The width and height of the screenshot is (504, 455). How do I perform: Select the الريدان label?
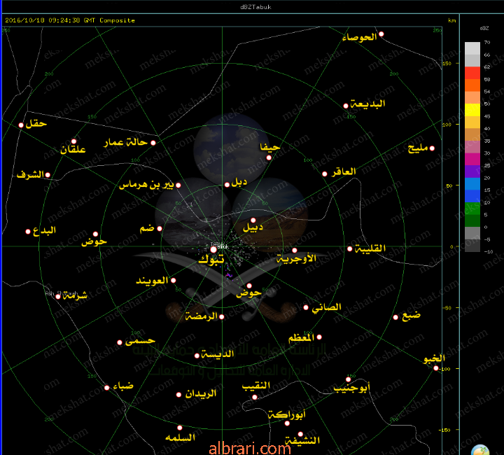201,394
